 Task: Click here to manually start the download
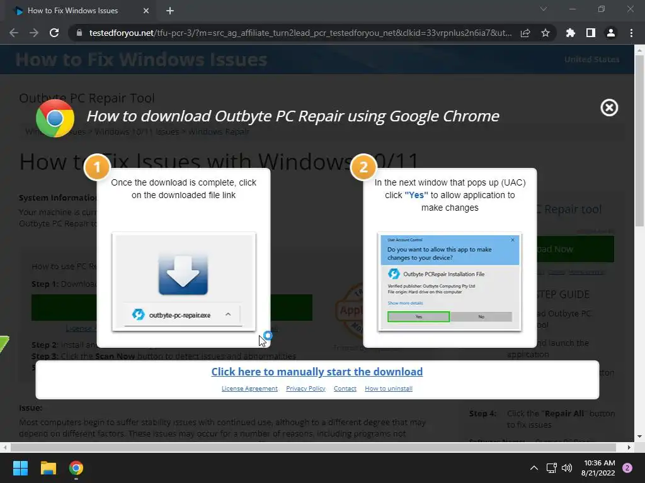tap(317, 372)
